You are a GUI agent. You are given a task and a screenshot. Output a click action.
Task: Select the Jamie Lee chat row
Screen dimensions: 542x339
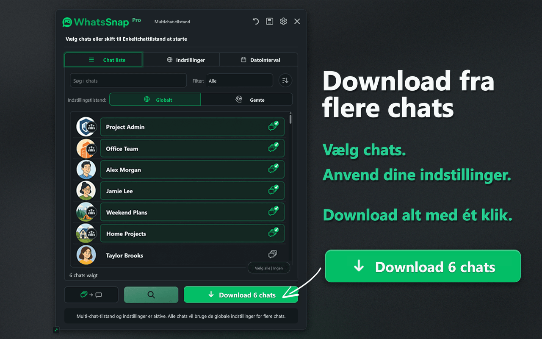(192, 191)
